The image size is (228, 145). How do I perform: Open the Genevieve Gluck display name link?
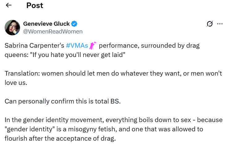(x=46, y=24)
